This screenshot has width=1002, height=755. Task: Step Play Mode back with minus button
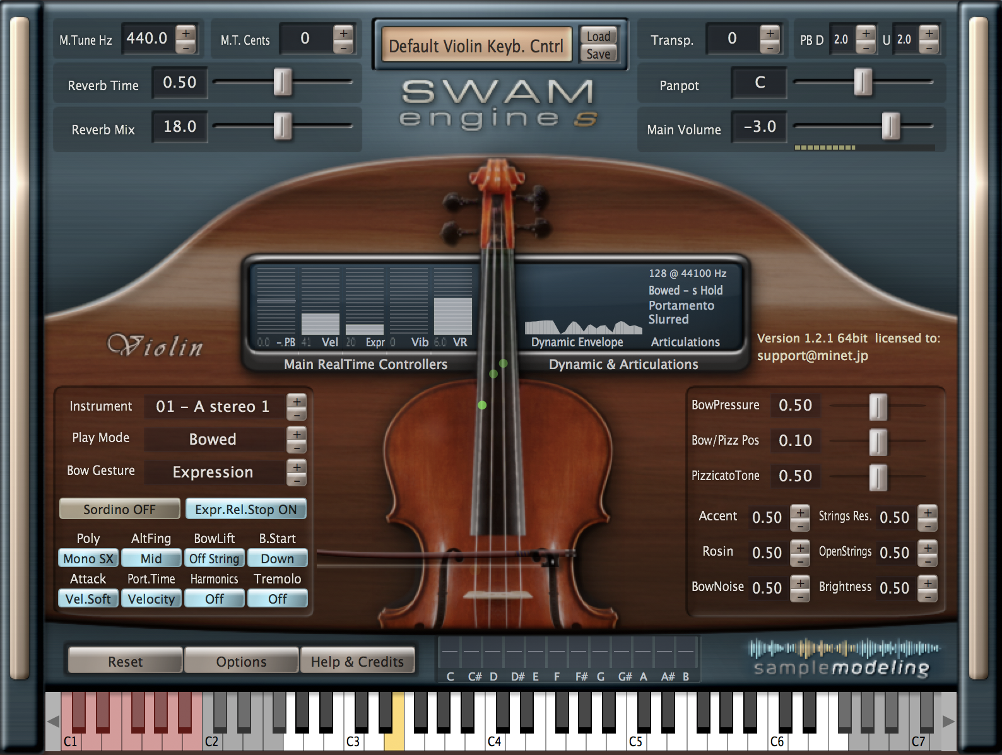297,447
